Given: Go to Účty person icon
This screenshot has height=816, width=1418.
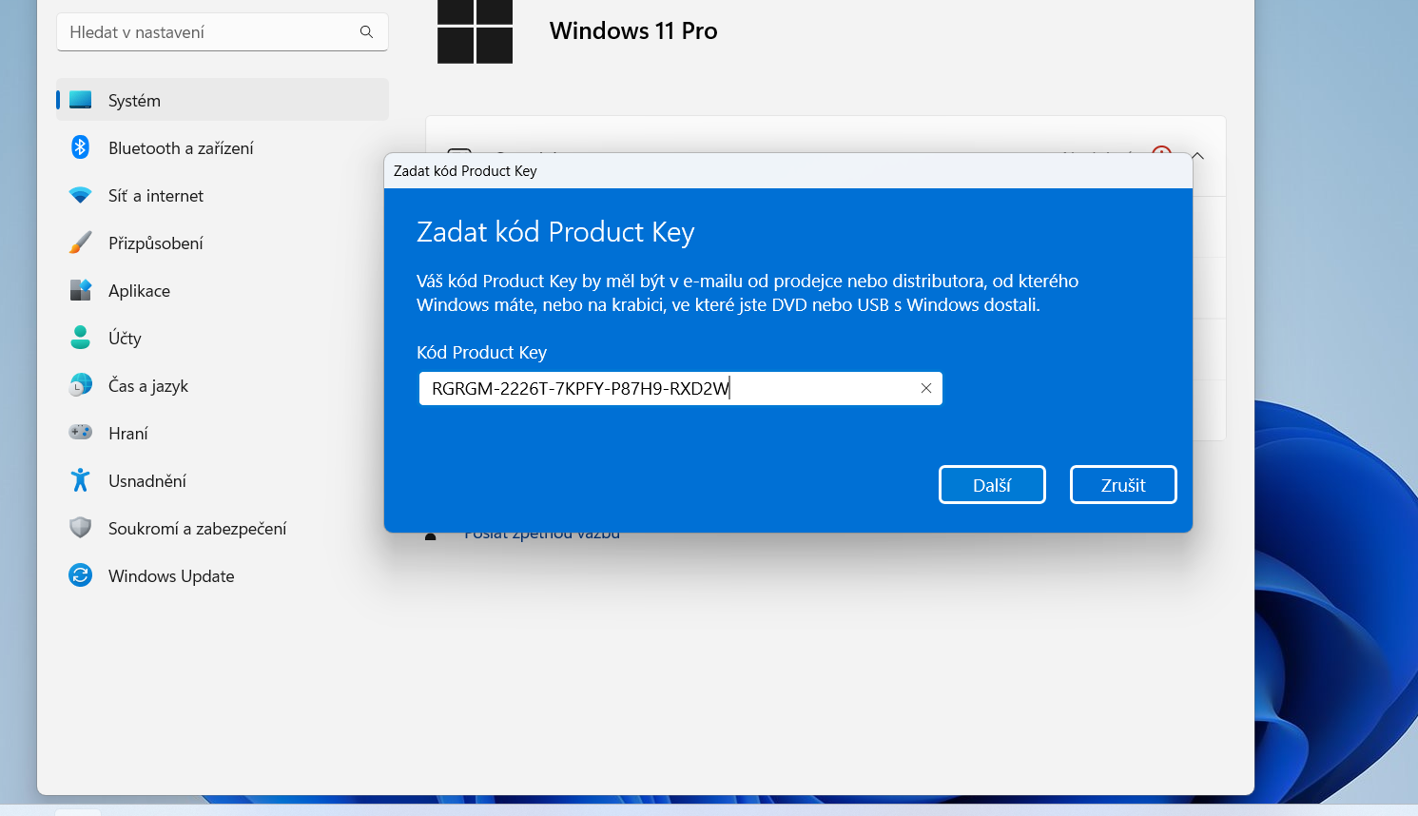Looking at the screenshot, I should [81, 338].
